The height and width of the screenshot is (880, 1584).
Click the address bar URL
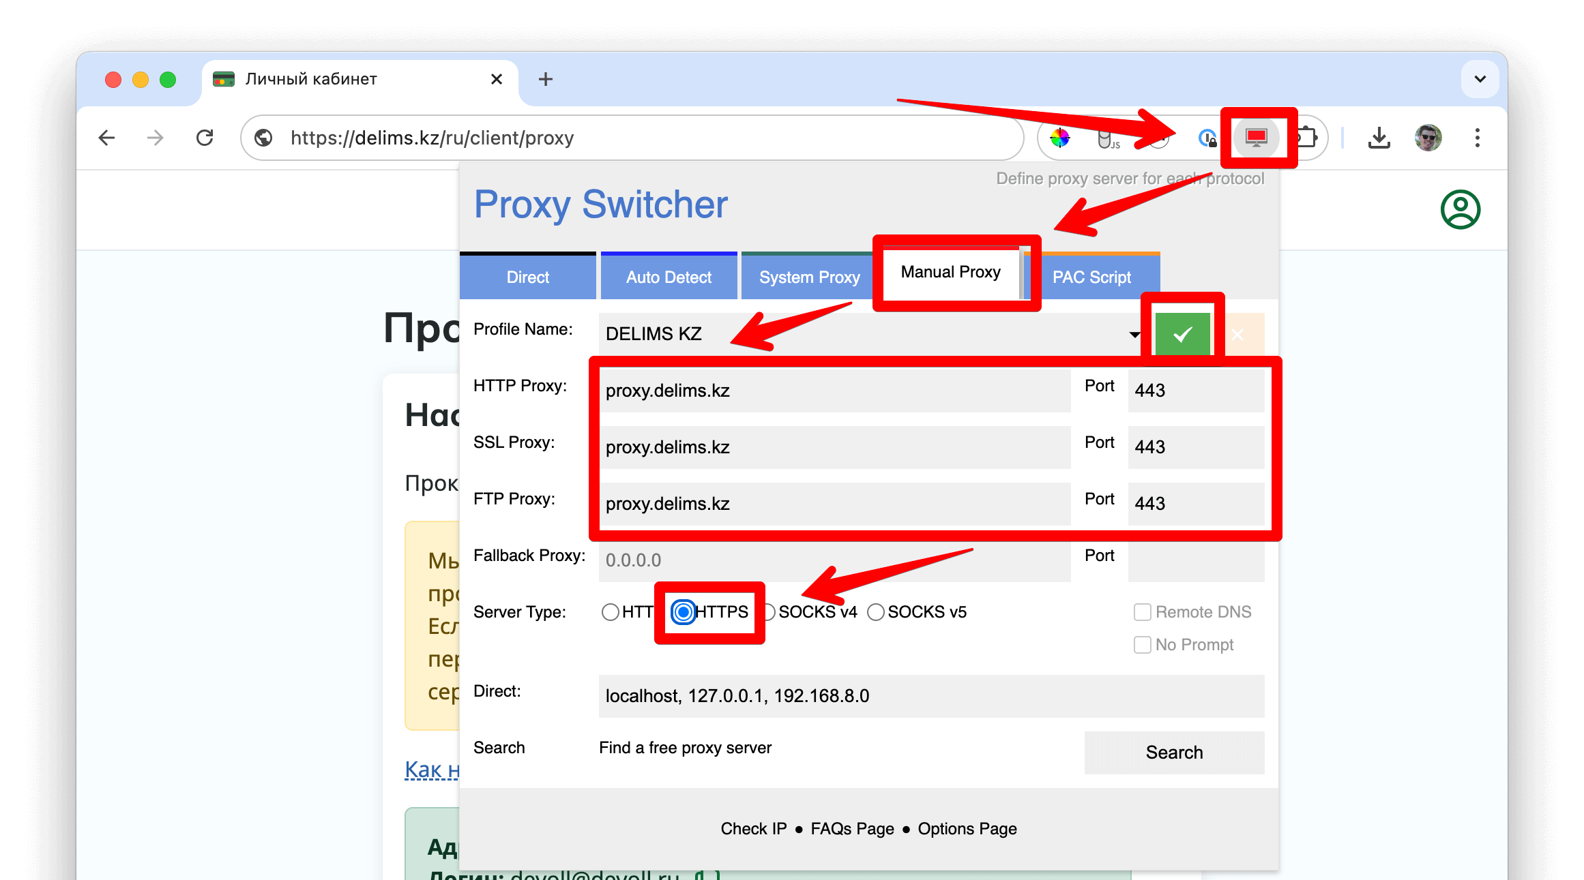[x=432, y=138]
